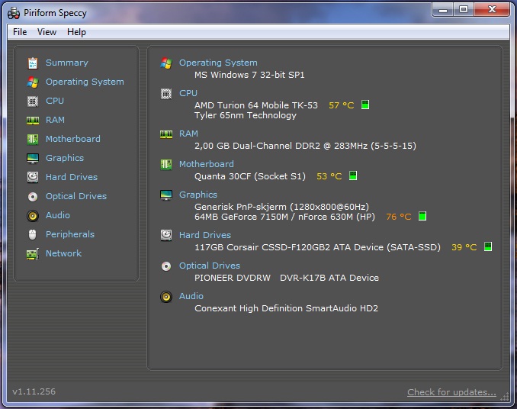
Task: Click the window resize grip in corner
Action: tap(505, 397)
